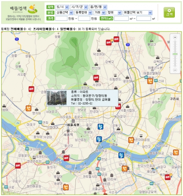Open the 도/시 region dropdown
This screenshot has height=196, width=183.
coord(62,7)
